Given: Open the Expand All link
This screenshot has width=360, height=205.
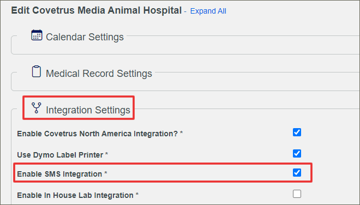Looking at the screenshot, I should (x=208, y=11).
